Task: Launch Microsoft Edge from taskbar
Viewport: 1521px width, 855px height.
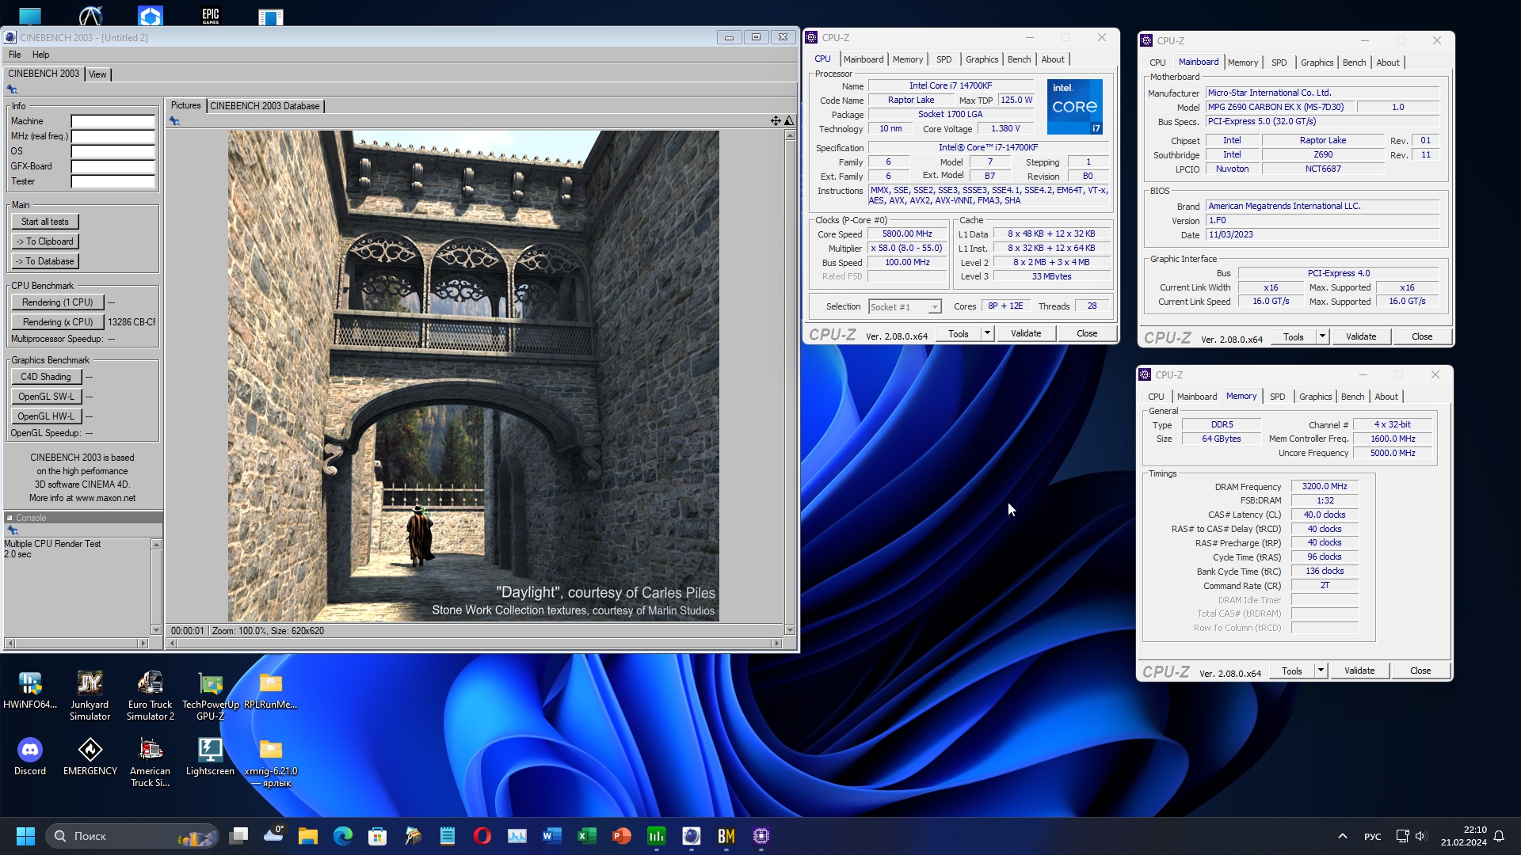Action: [x=343, y=836]
